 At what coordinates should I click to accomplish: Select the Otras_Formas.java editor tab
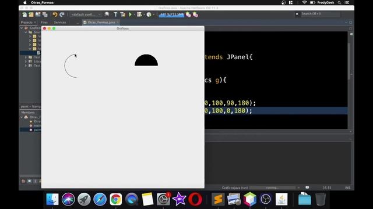101,22
